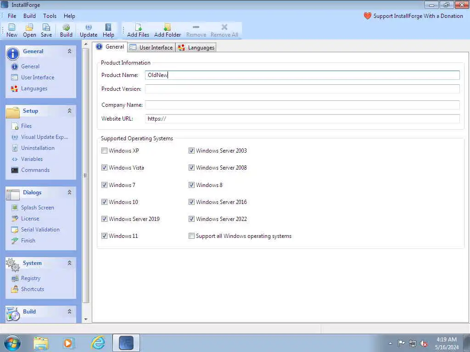Click the Product Name input field
This screenshot has height=352, width=470.
click(x=302, y=75)
